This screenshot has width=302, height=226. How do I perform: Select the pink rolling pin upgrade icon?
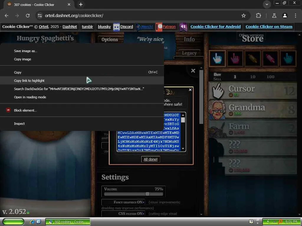click(x=270, y=59)
